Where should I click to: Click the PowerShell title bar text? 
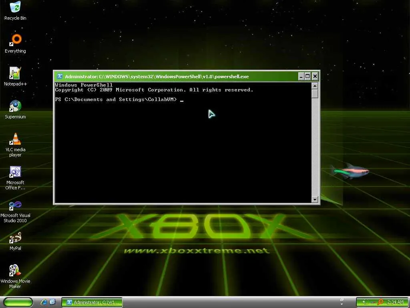coord(157,77)
